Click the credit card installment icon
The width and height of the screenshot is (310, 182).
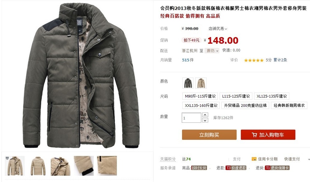click(254, 159)
